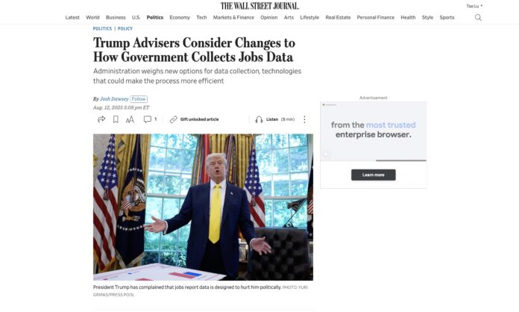519x312 pixels.
Task: Open the Opinion menu item
Action: [x=268, y=17]
